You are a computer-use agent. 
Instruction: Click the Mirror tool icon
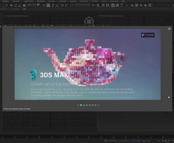(94, 5)
